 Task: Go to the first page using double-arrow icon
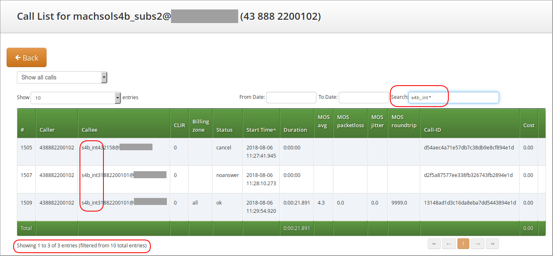(x=434, y=244)
